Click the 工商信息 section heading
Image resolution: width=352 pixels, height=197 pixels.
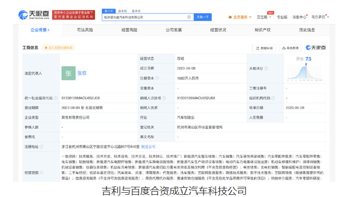tap(30, 48)
